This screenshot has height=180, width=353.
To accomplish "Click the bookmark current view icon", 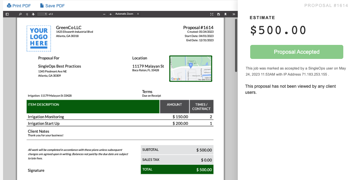I will (x=225, y=14).
